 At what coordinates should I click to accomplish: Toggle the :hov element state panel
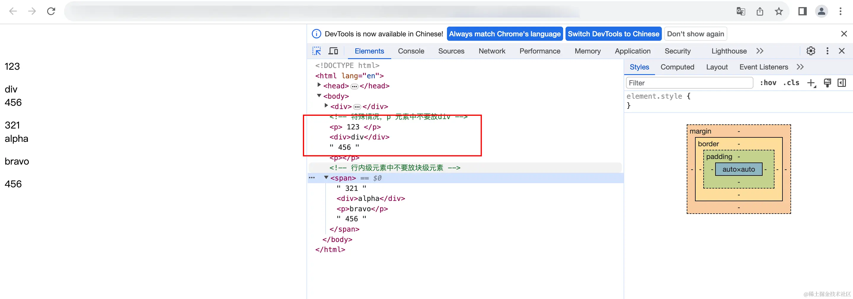coord(768,83)
